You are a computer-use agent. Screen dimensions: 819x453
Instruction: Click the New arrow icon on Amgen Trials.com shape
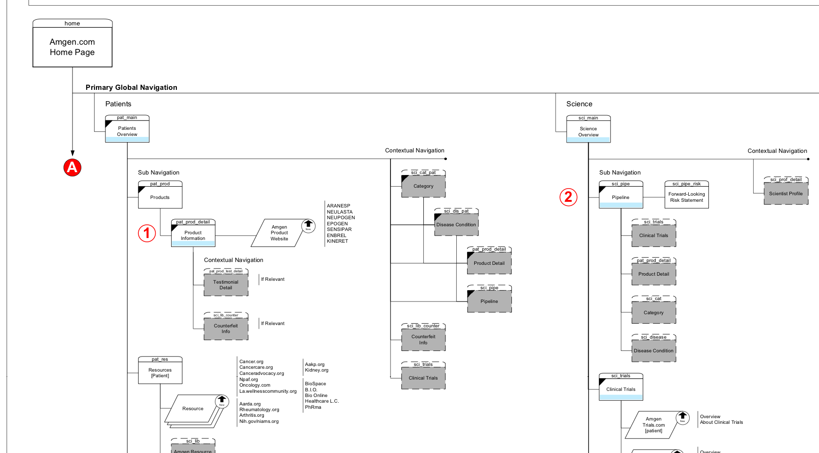click(x=683, y=418)
